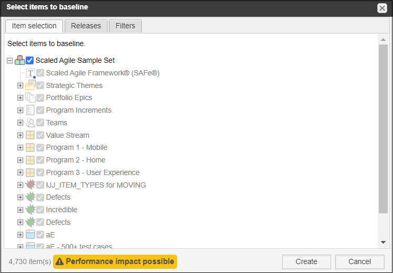The width and height of the screenshot is (393, 273).
Task: Click the scrollbar down arrow
Action: pyautogui.click(x=383, y=242)
